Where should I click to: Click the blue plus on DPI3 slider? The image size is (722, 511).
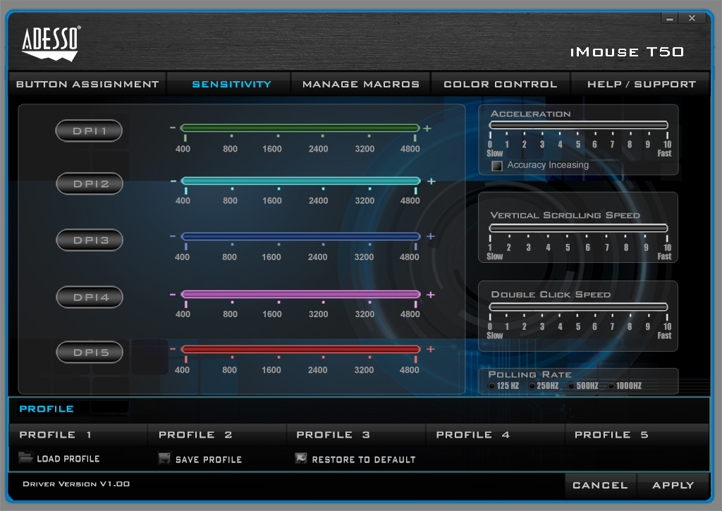(x=430, y=237)
